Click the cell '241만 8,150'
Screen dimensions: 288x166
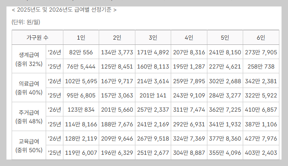(x=225, y=52)
